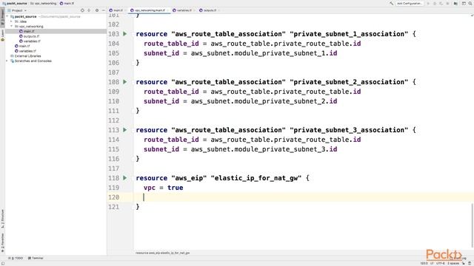Click main.tf breadcrumb in navigation bar
474x266 pixels.
coord(67,3)
